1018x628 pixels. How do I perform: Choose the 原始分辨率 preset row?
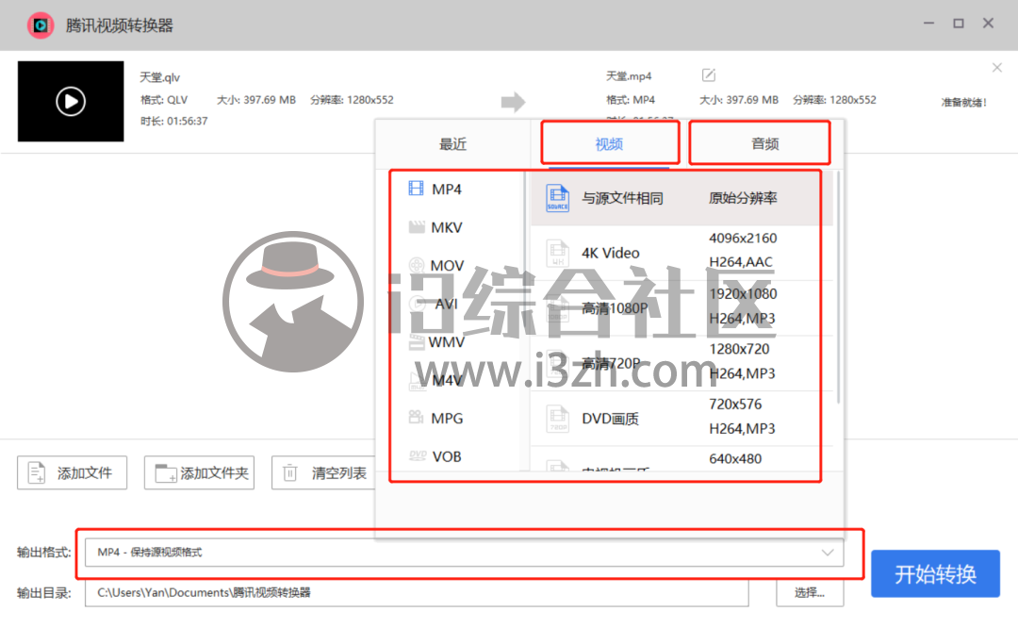pyautogui.click(x=681, y=198)
